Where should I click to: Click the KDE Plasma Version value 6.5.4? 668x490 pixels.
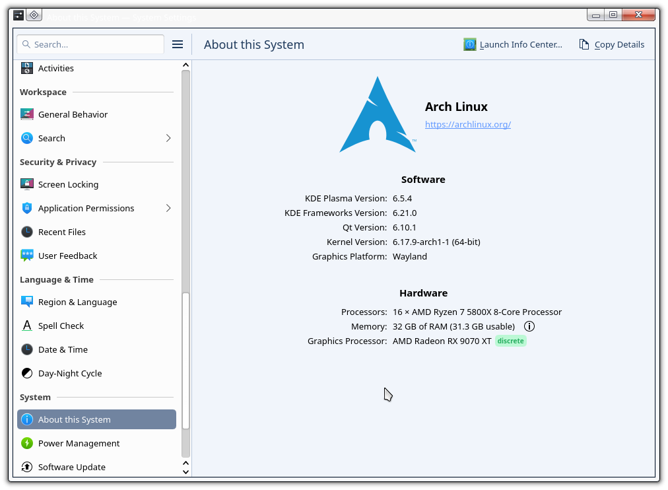[x=402, y=199]
